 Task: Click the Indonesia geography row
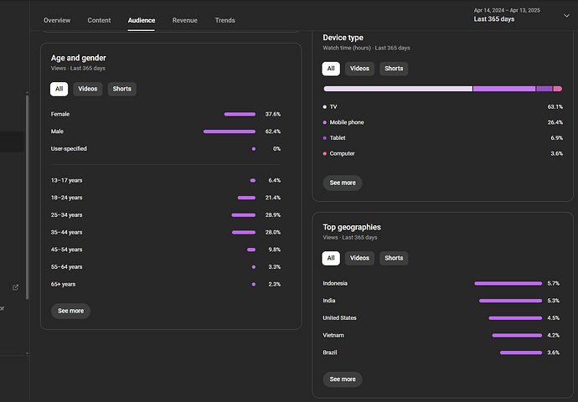pos(441,283)
